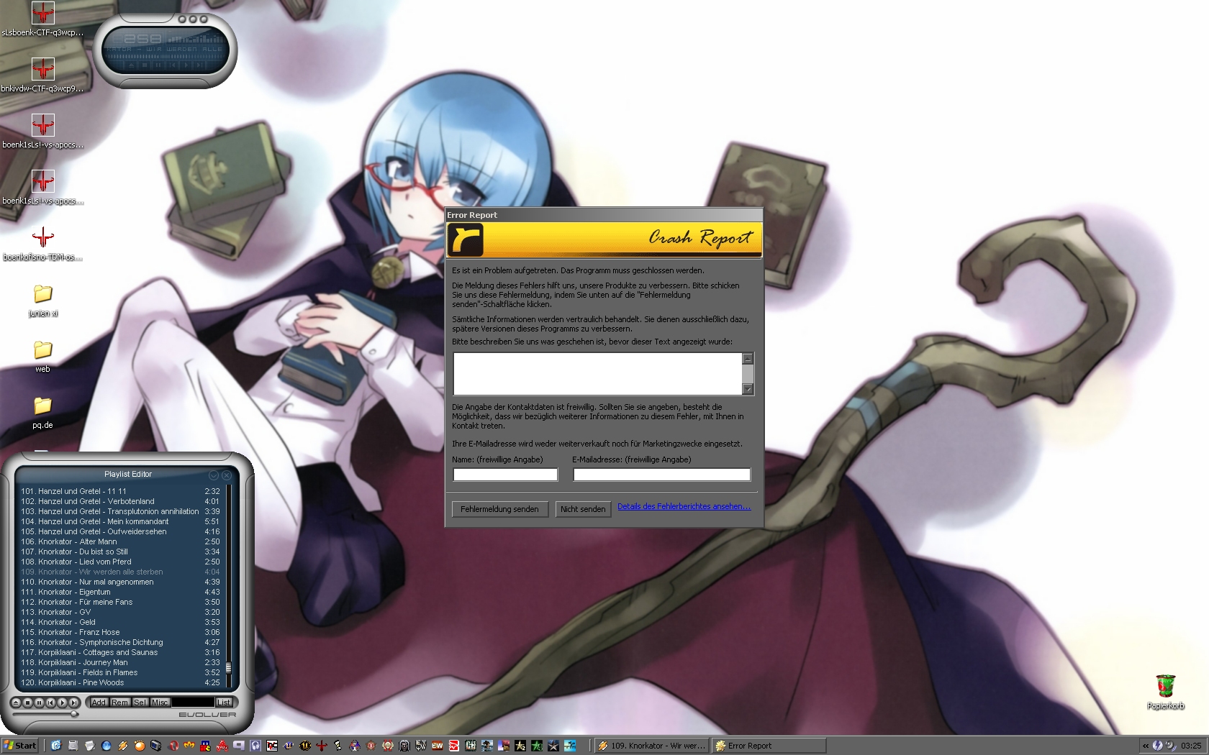Open the Add menu in the playlist editor
Image resolution: width=1209 pixels, height=755 pixels.
click(x=99, y=703)
